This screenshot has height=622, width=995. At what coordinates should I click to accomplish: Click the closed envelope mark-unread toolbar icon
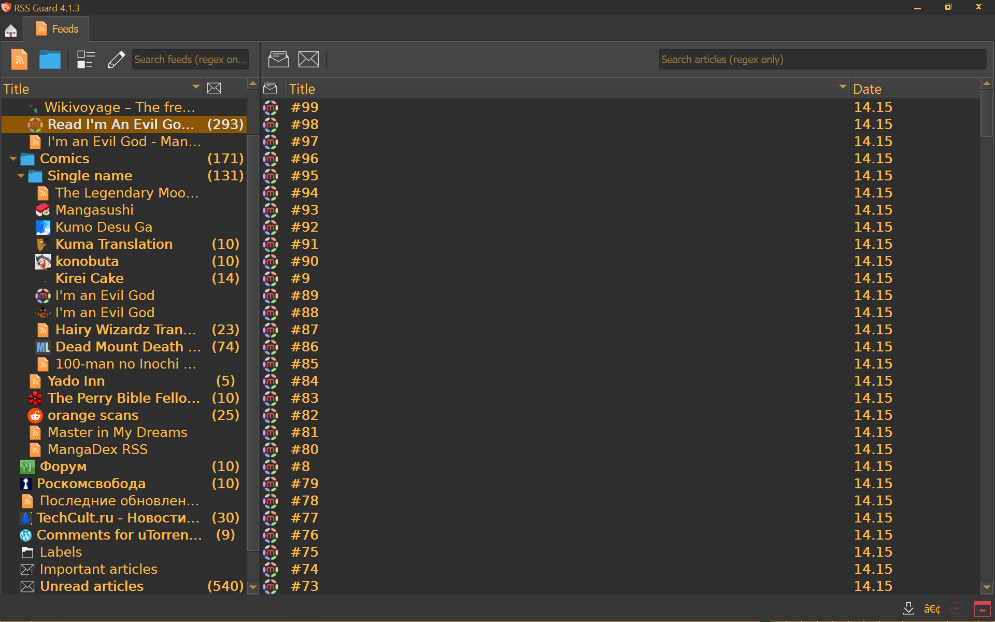coord(308,60)
